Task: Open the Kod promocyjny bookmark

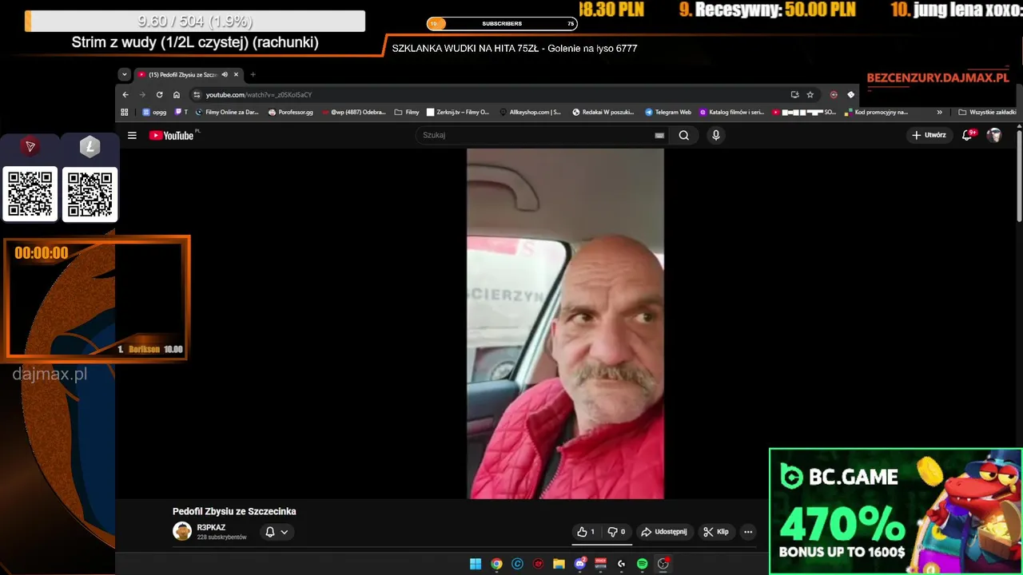Action: (x=876, y=113)
